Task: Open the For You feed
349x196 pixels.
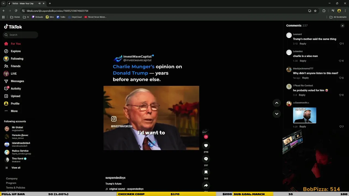Action: pyautogui.click(x=12, y=44)
